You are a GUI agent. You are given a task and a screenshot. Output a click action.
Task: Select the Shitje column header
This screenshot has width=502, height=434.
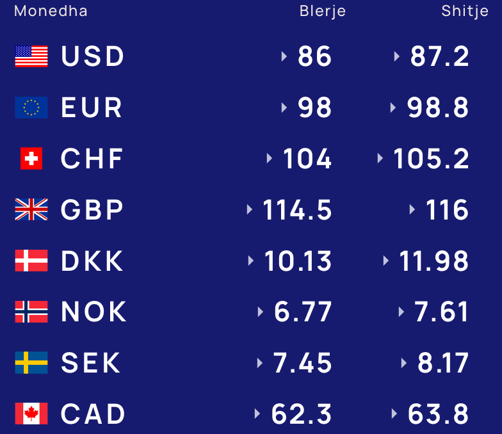[465, 12]
